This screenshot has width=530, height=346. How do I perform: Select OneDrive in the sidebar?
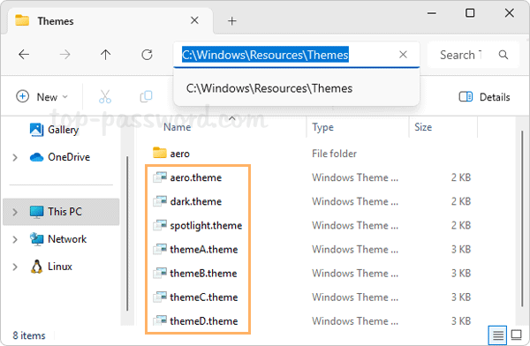[x=60, y=157]
